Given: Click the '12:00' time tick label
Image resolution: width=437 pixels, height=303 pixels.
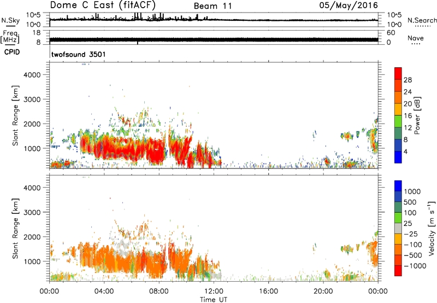Looking at the screenshot, I should [x=214, y=292].
